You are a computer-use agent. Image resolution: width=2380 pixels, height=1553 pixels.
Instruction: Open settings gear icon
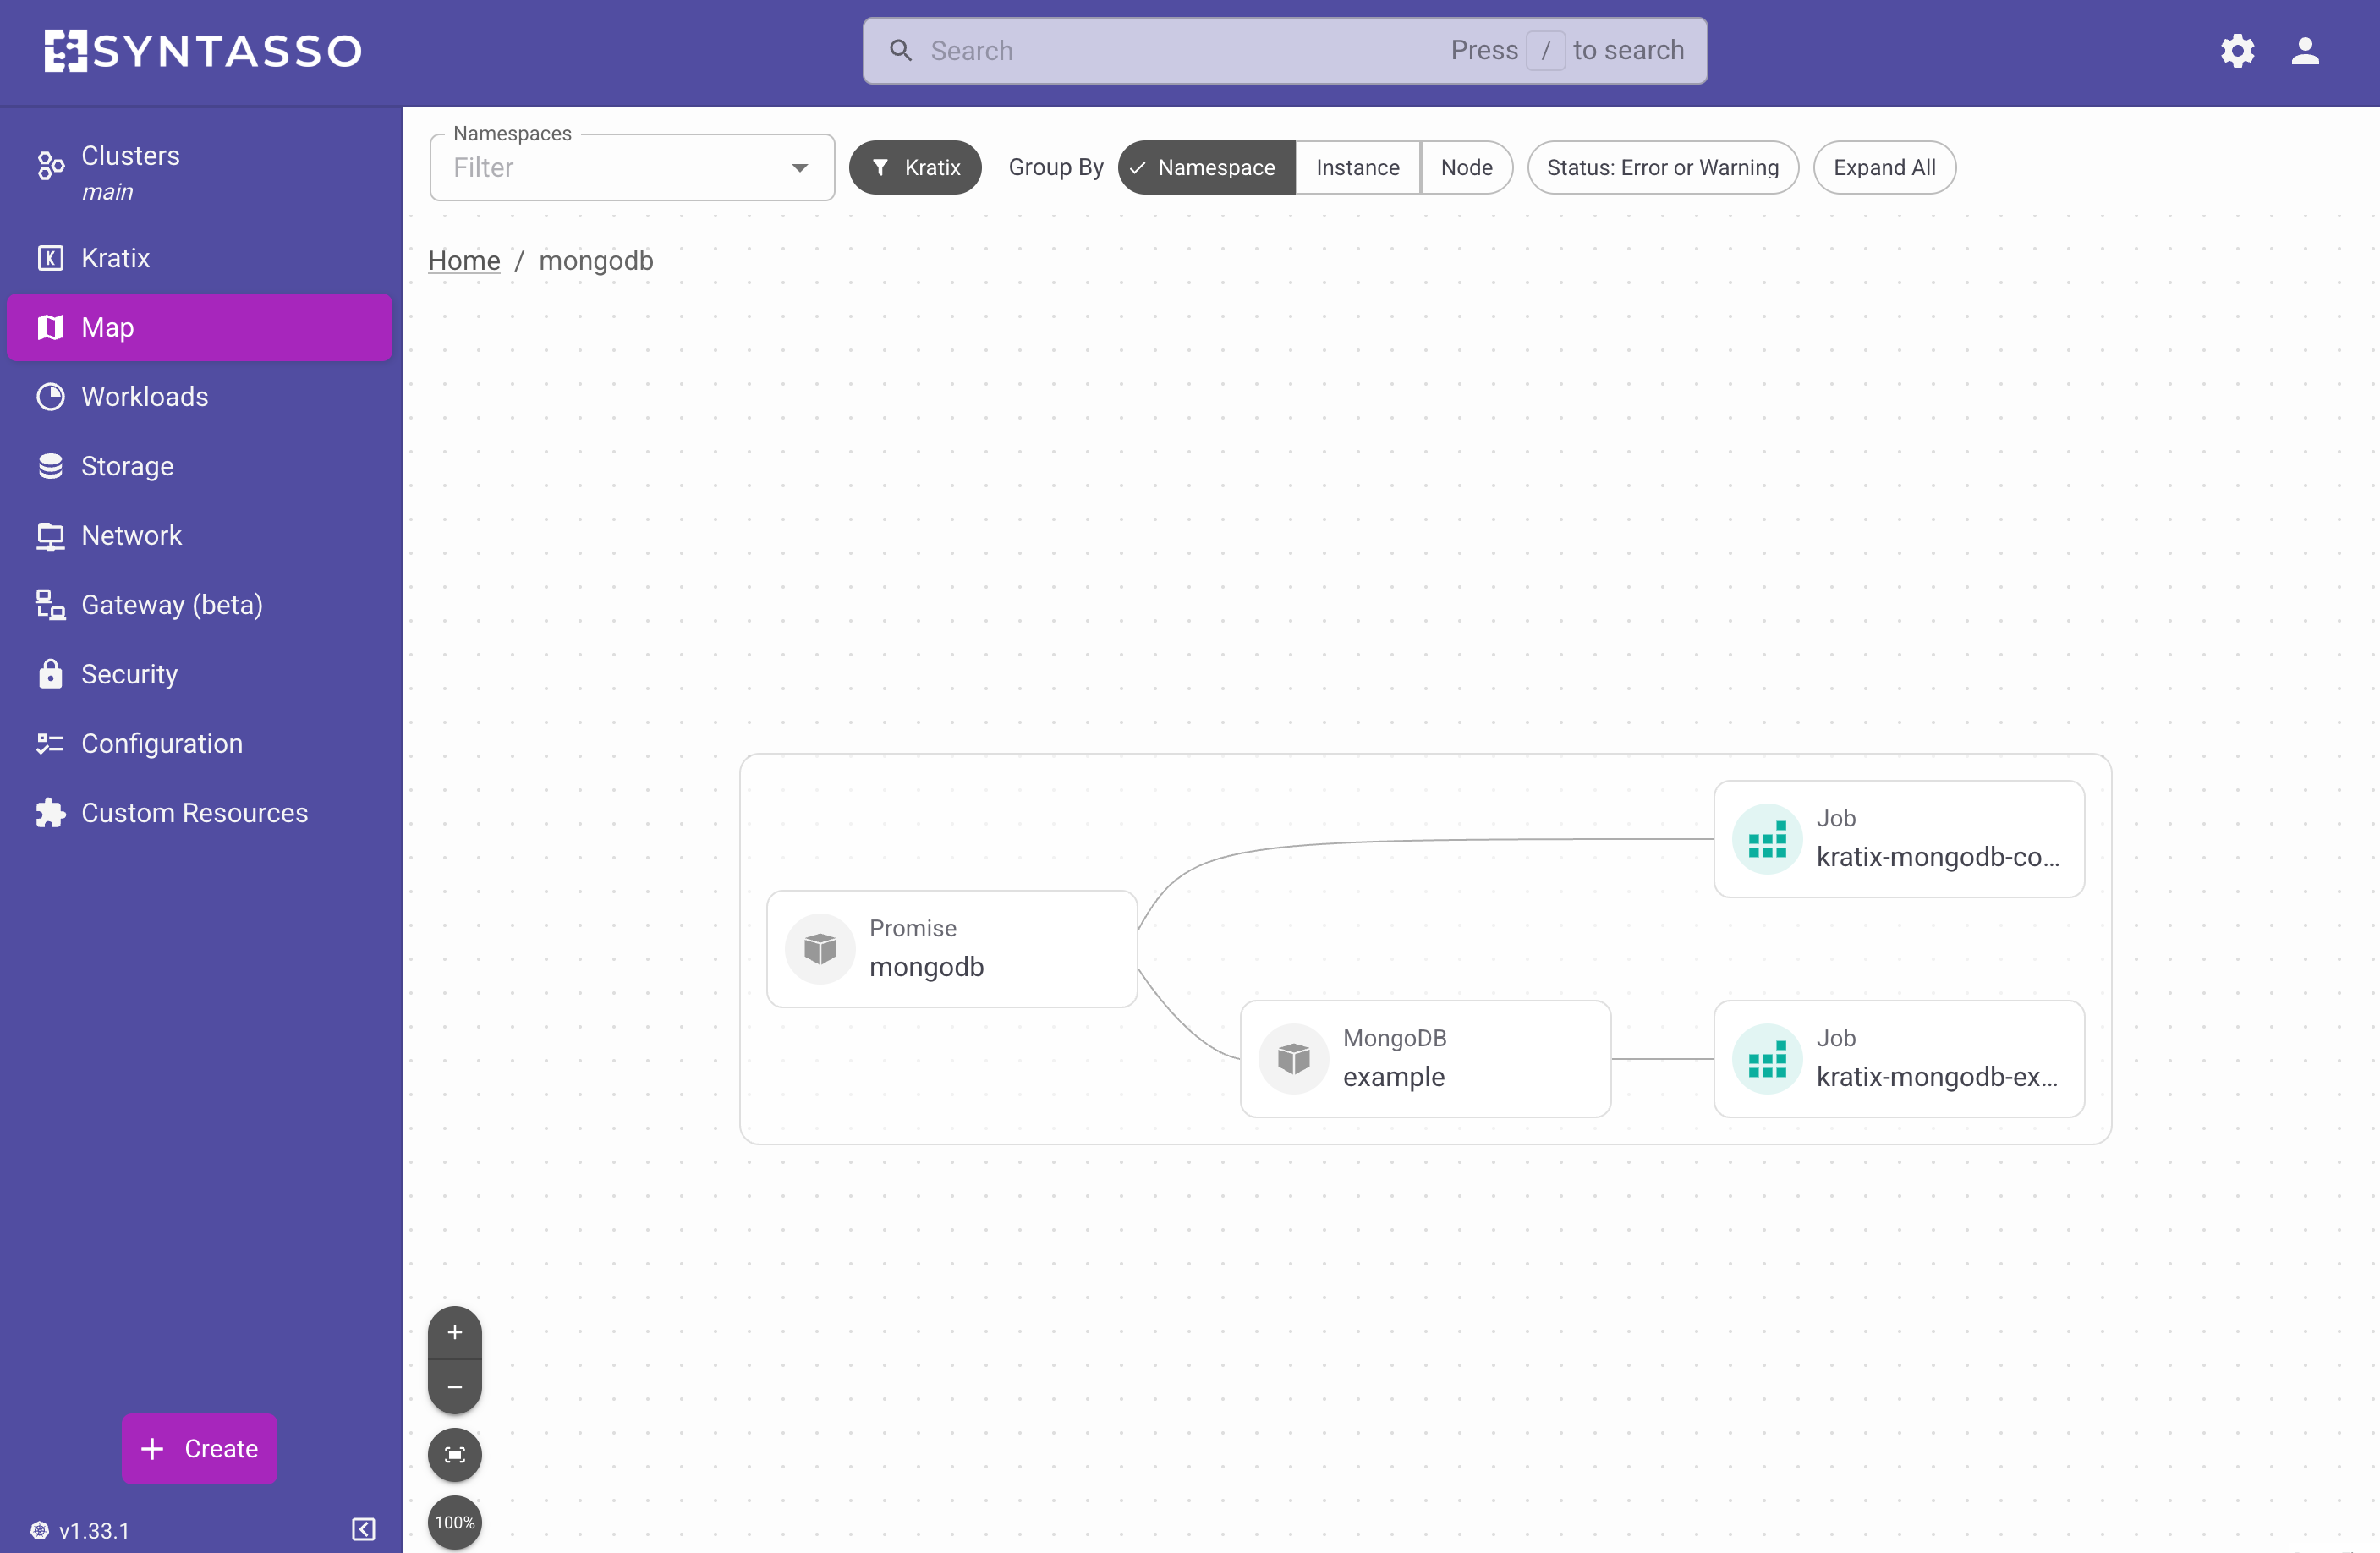[x=2237, y=51]
